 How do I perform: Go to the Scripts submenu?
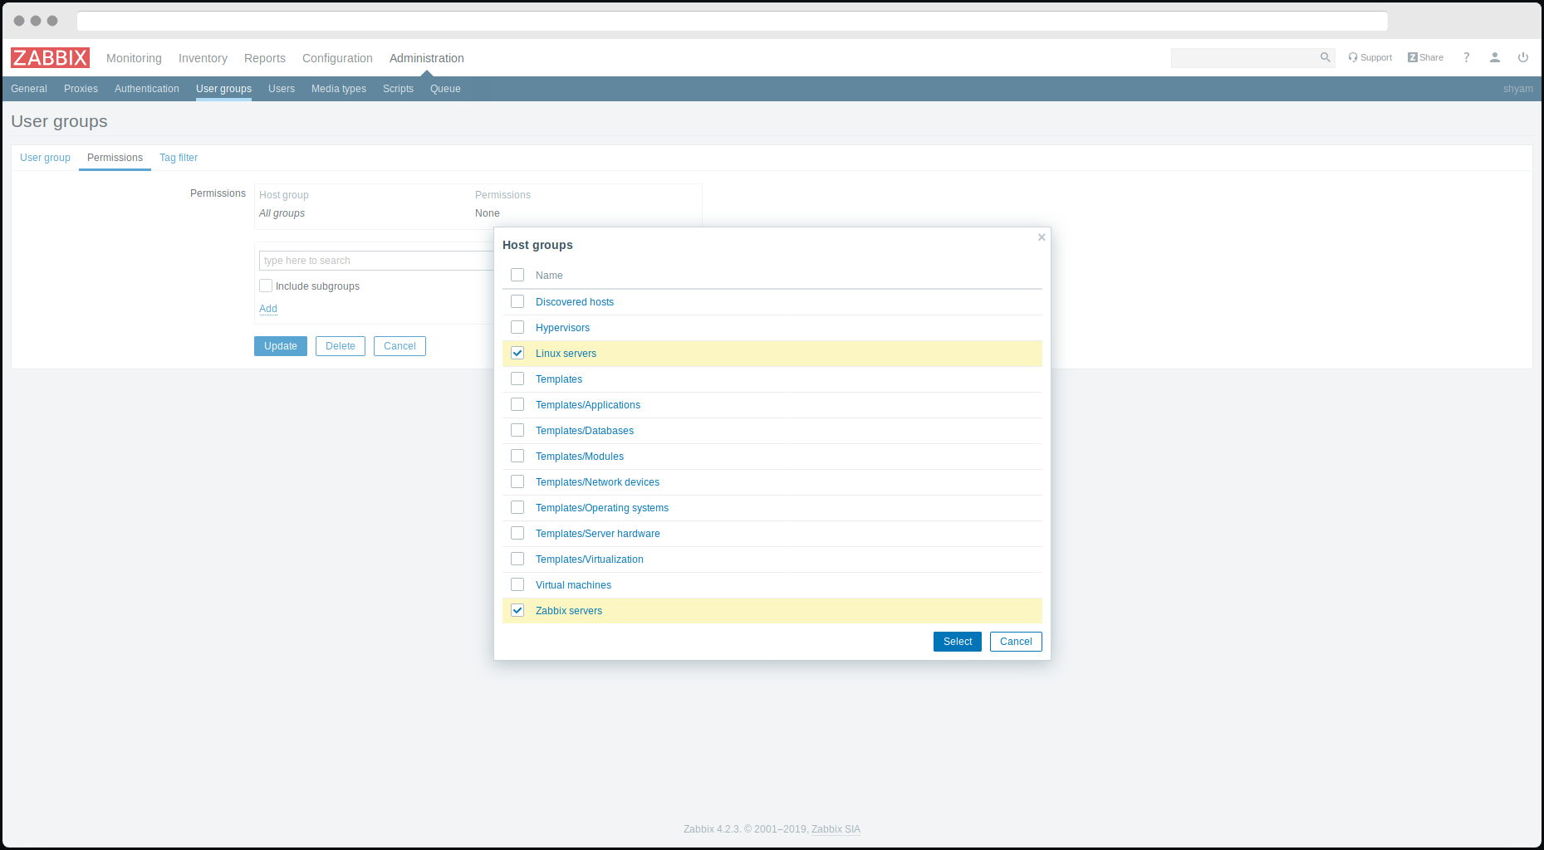click(398, 89)
